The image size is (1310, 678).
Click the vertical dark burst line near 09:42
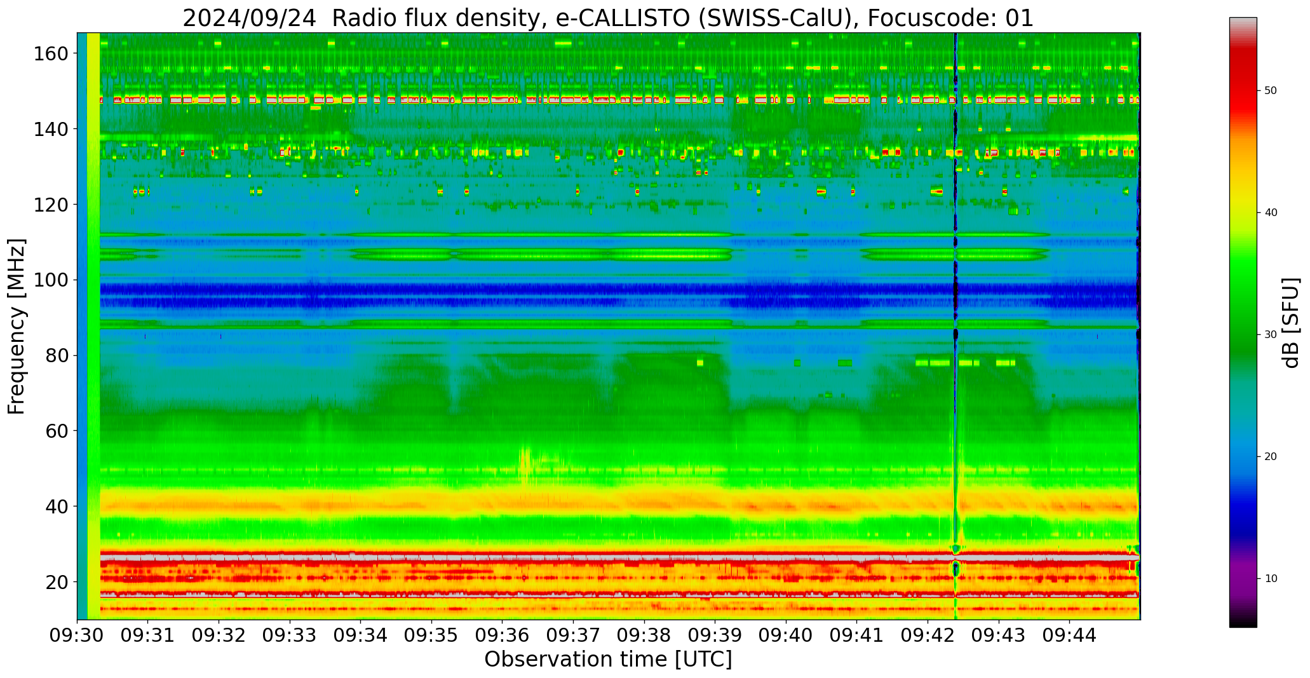955,326
